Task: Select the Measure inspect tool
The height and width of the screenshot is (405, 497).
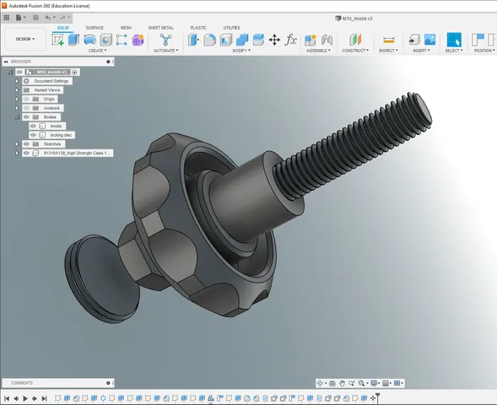Action: point(389,40)
